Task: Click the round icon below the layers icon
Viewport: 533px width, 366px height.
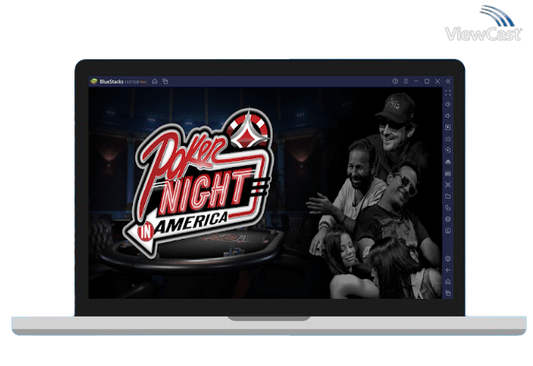Action: [x=448, y=231]
